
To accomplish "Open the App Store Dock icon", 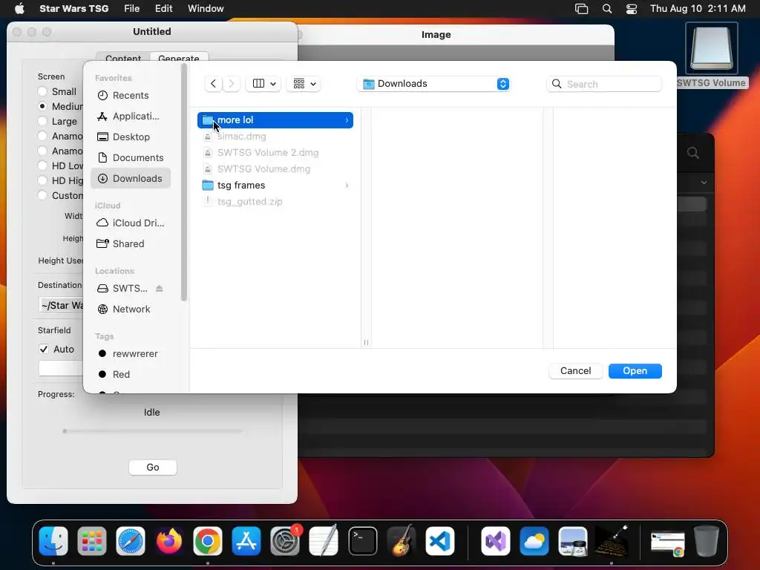I will click(x=246, y=541).
